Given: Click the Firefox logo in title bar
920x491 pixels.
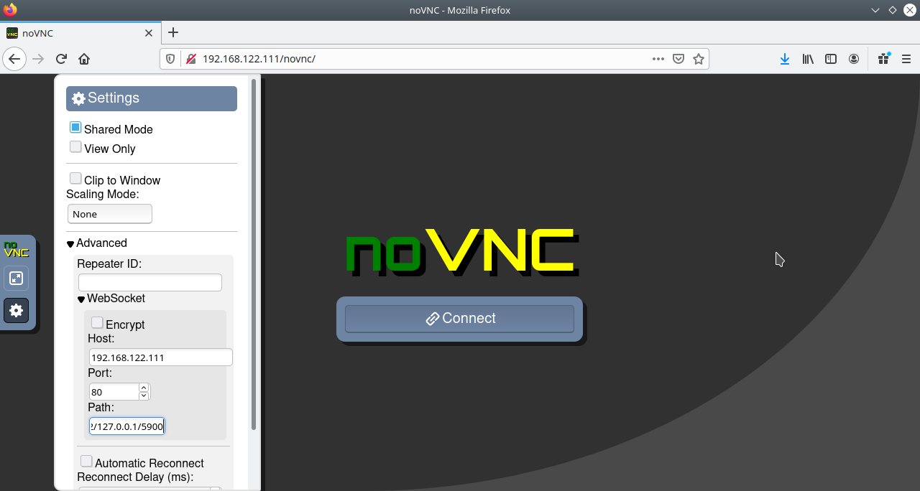Looking at the screenshot, I should coord(10,10).
